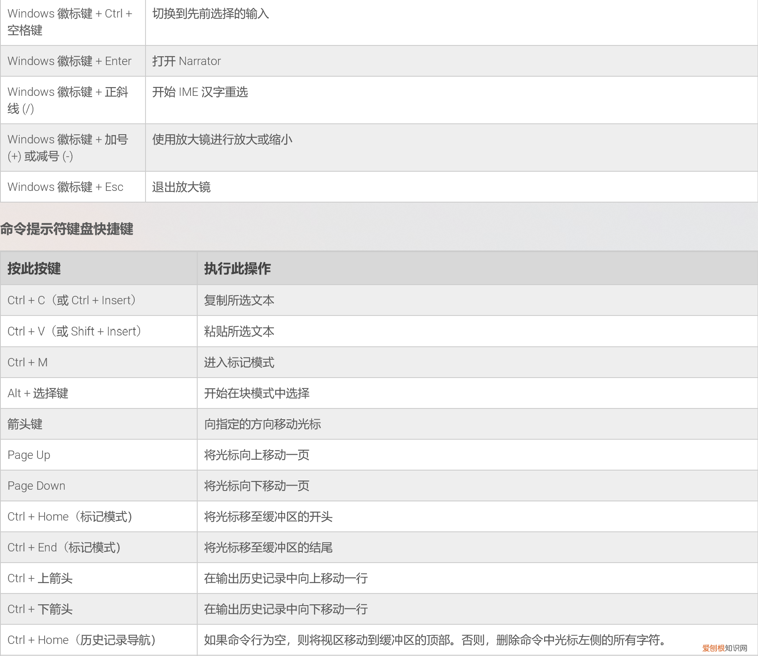点击“箭头键”单元格
This screenshot has height=656, width=758.
click(25, 424)
